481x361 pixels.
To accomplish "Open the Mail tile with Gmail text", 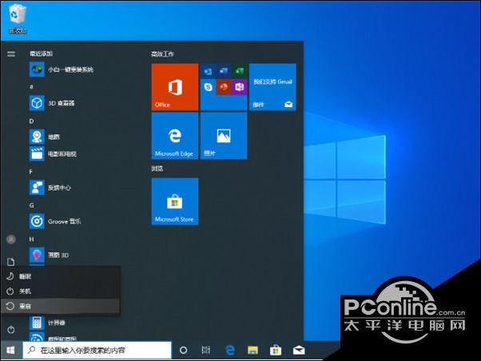I will [x=272, y=87].
